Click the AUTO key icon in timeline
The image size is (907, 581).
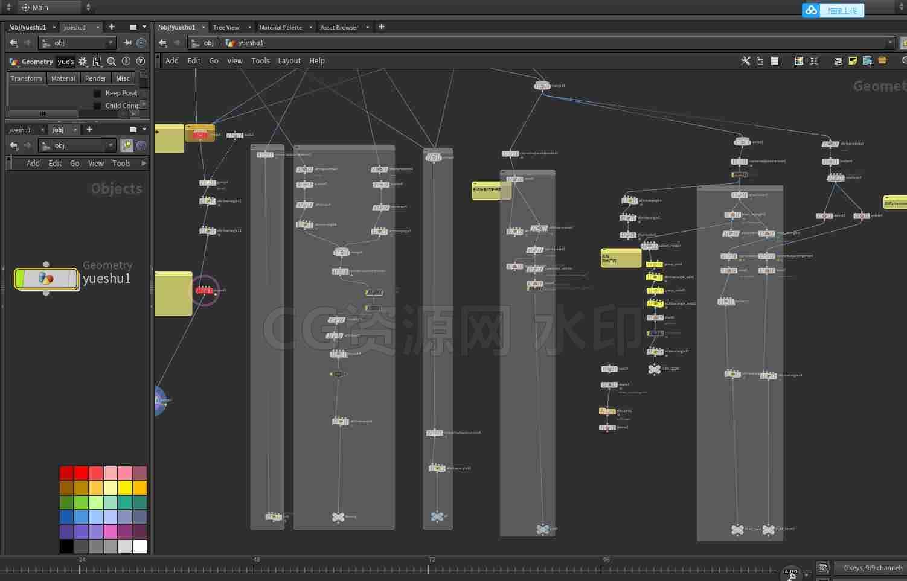click(791, 573)
